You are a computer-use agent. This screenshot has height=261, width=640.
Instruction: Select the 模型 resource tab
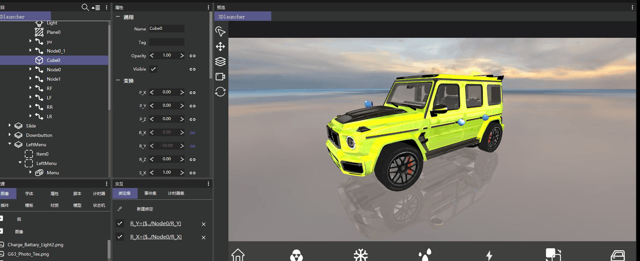click(x=77, y=205)
